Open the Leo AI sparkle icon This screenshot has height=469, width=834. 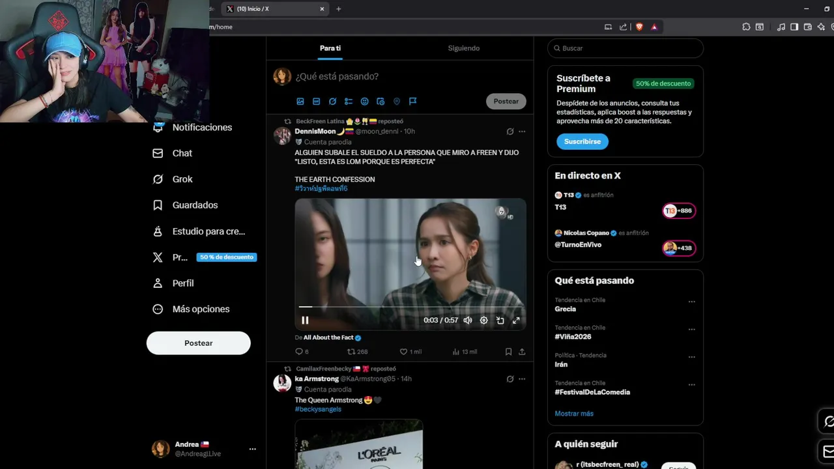point(821,27)
